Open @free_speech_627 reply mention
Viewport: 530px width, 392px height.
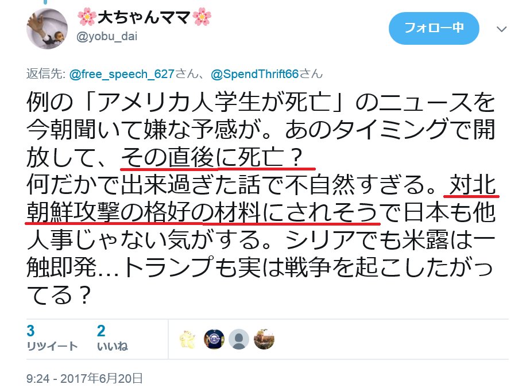[122, 74]
